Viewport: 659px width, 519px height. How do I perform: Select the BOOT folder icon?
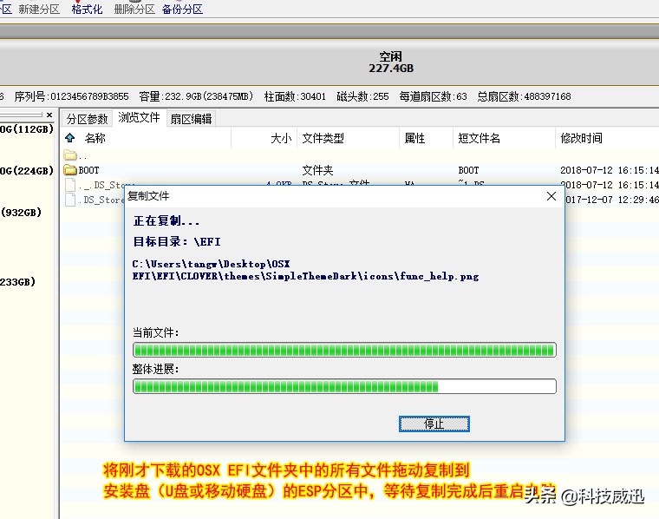70,170
